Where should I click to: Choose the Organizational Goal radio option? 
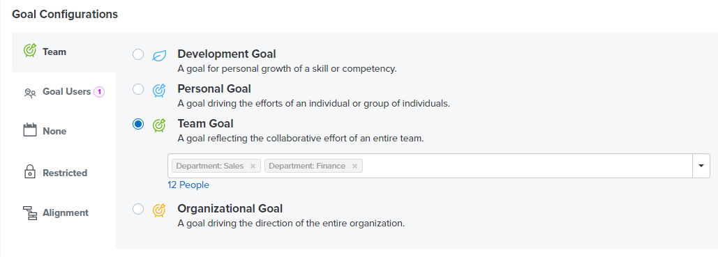(x=138, y=210)
